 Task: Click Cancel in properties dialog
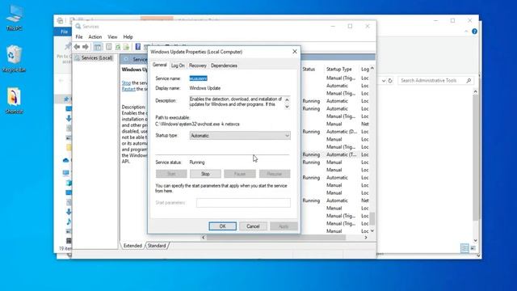[253, 226]
